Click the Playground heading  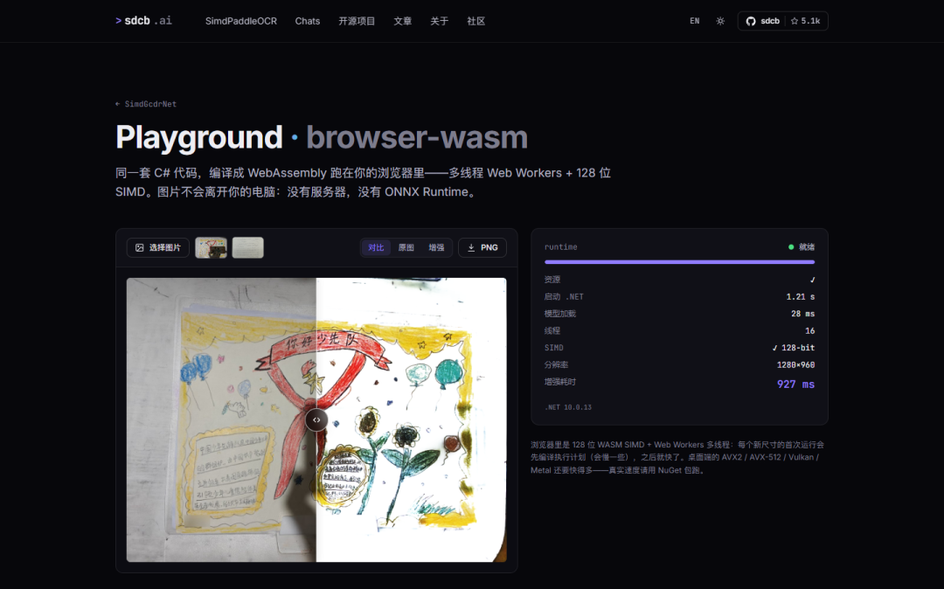[x=198, y=137]
